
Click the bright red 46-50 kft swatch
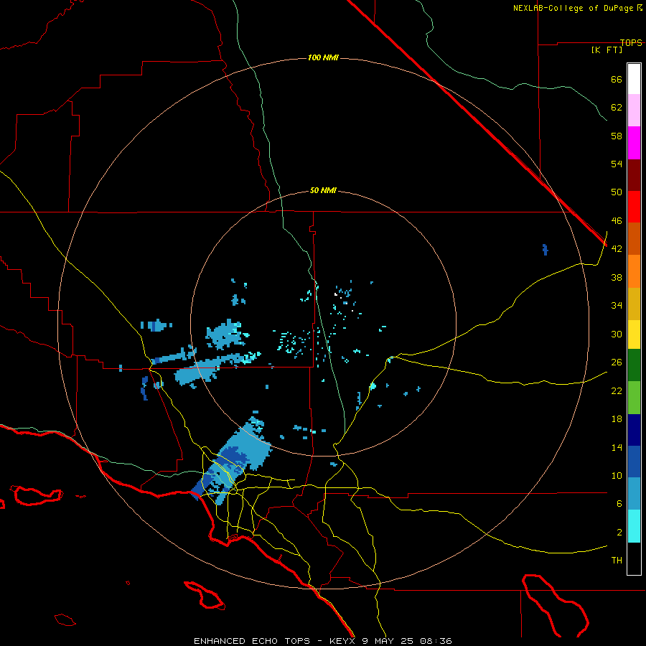coord(634,207)
